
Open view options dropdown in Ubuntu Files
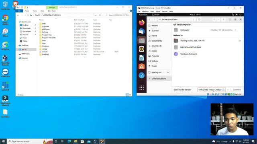click(x=218, y=20)
